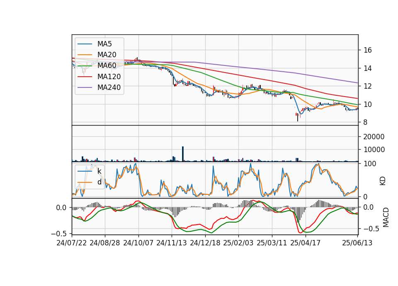This screenshot has height=286, width=398.
Task: Click the 24/12/18 date axis label
Action: 205,243
